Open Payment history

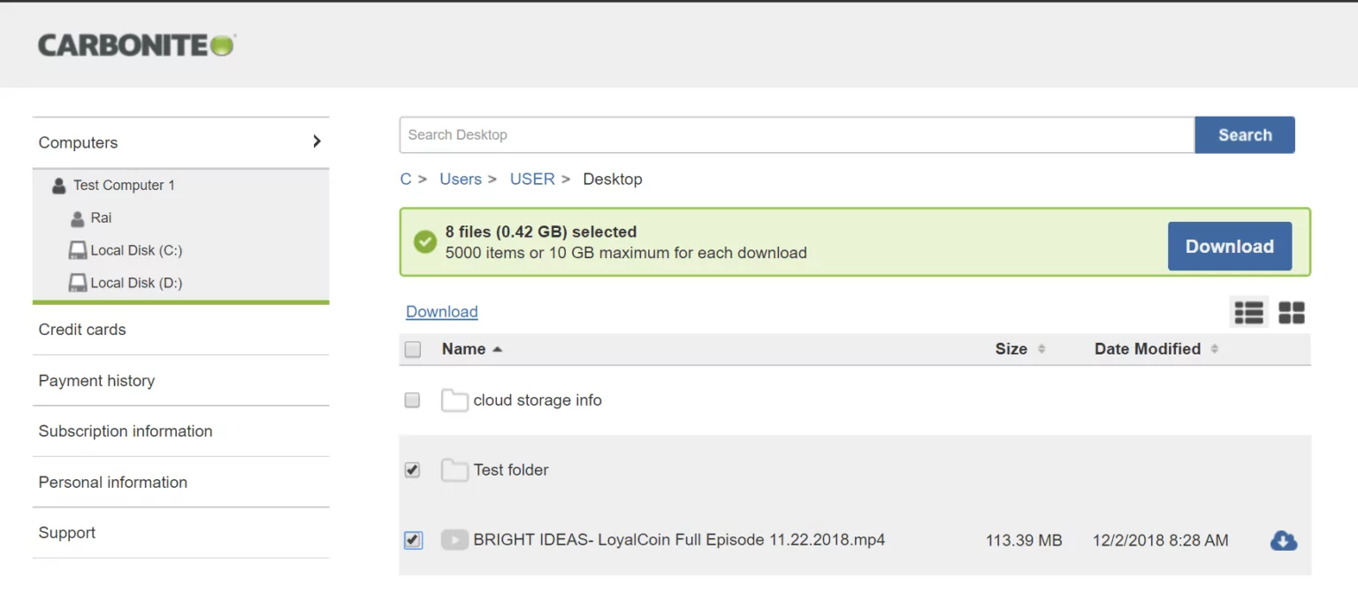pos(96,380)
